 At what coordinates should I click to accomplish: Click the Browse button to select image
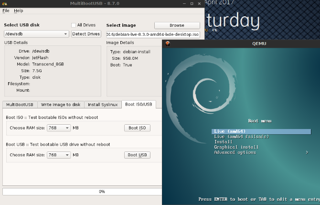click(x=177, y=25)
